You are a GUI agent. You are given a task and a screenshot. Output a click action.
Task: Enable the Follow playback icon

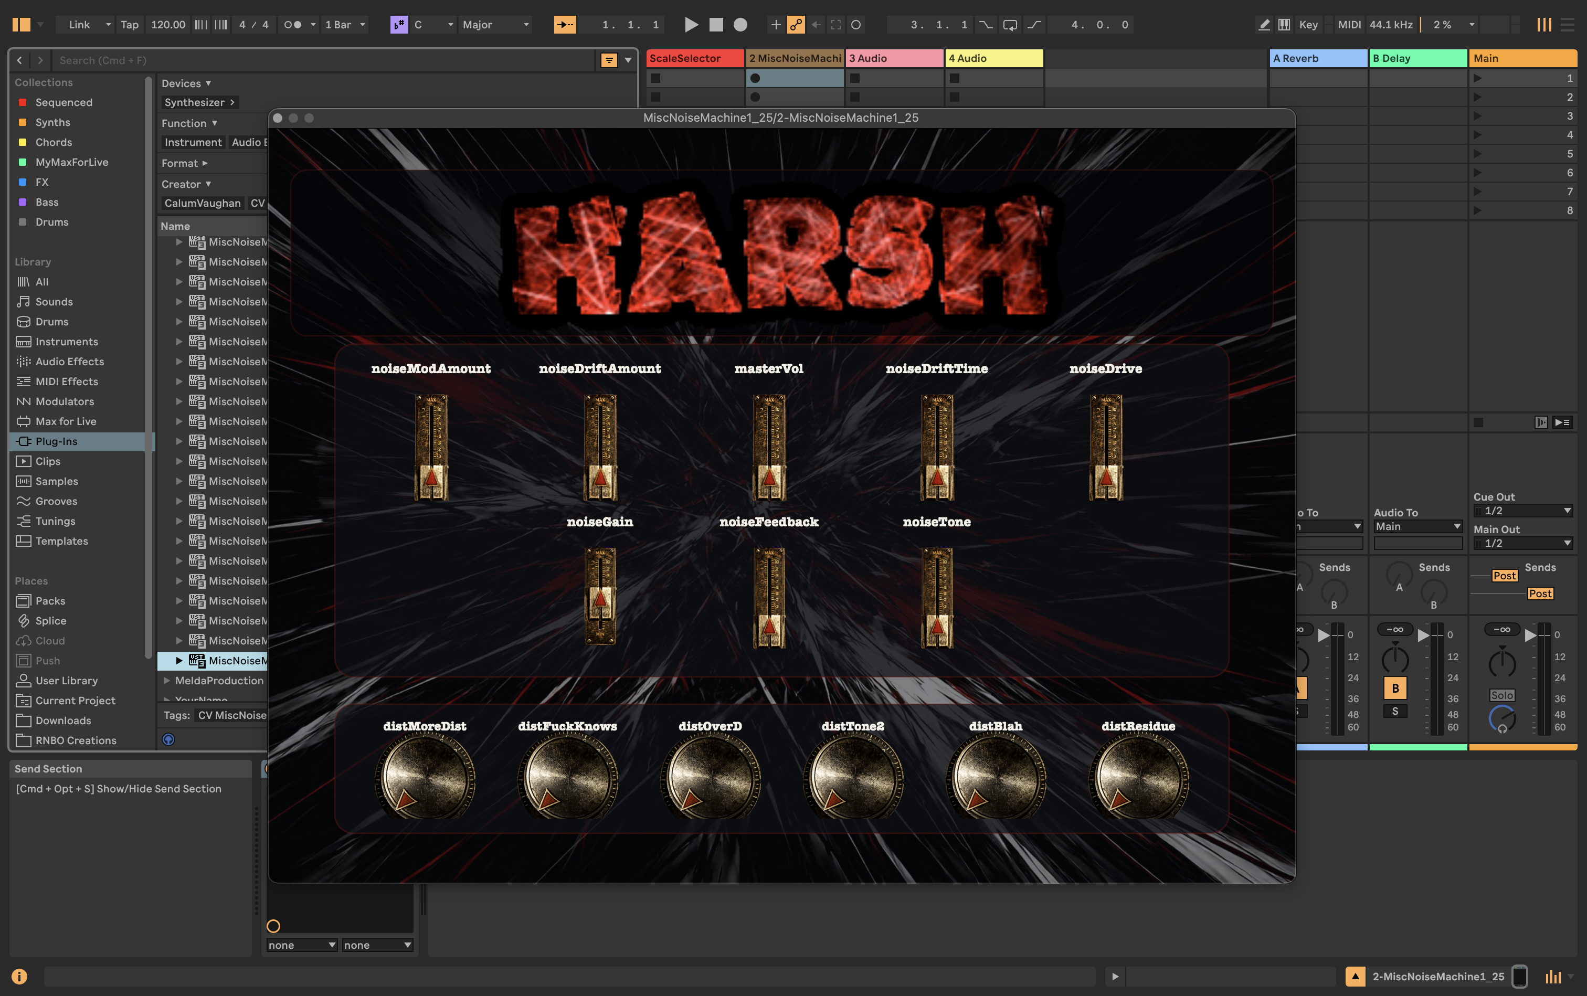click(565, 24)
